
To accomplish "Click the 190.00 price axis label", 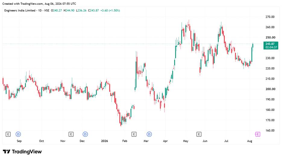I will tap(270, 99).
